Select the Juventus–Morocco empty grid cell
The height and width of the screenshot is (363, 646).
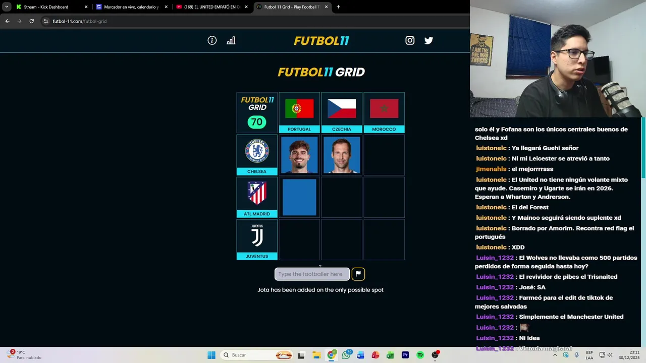[384, 239]
